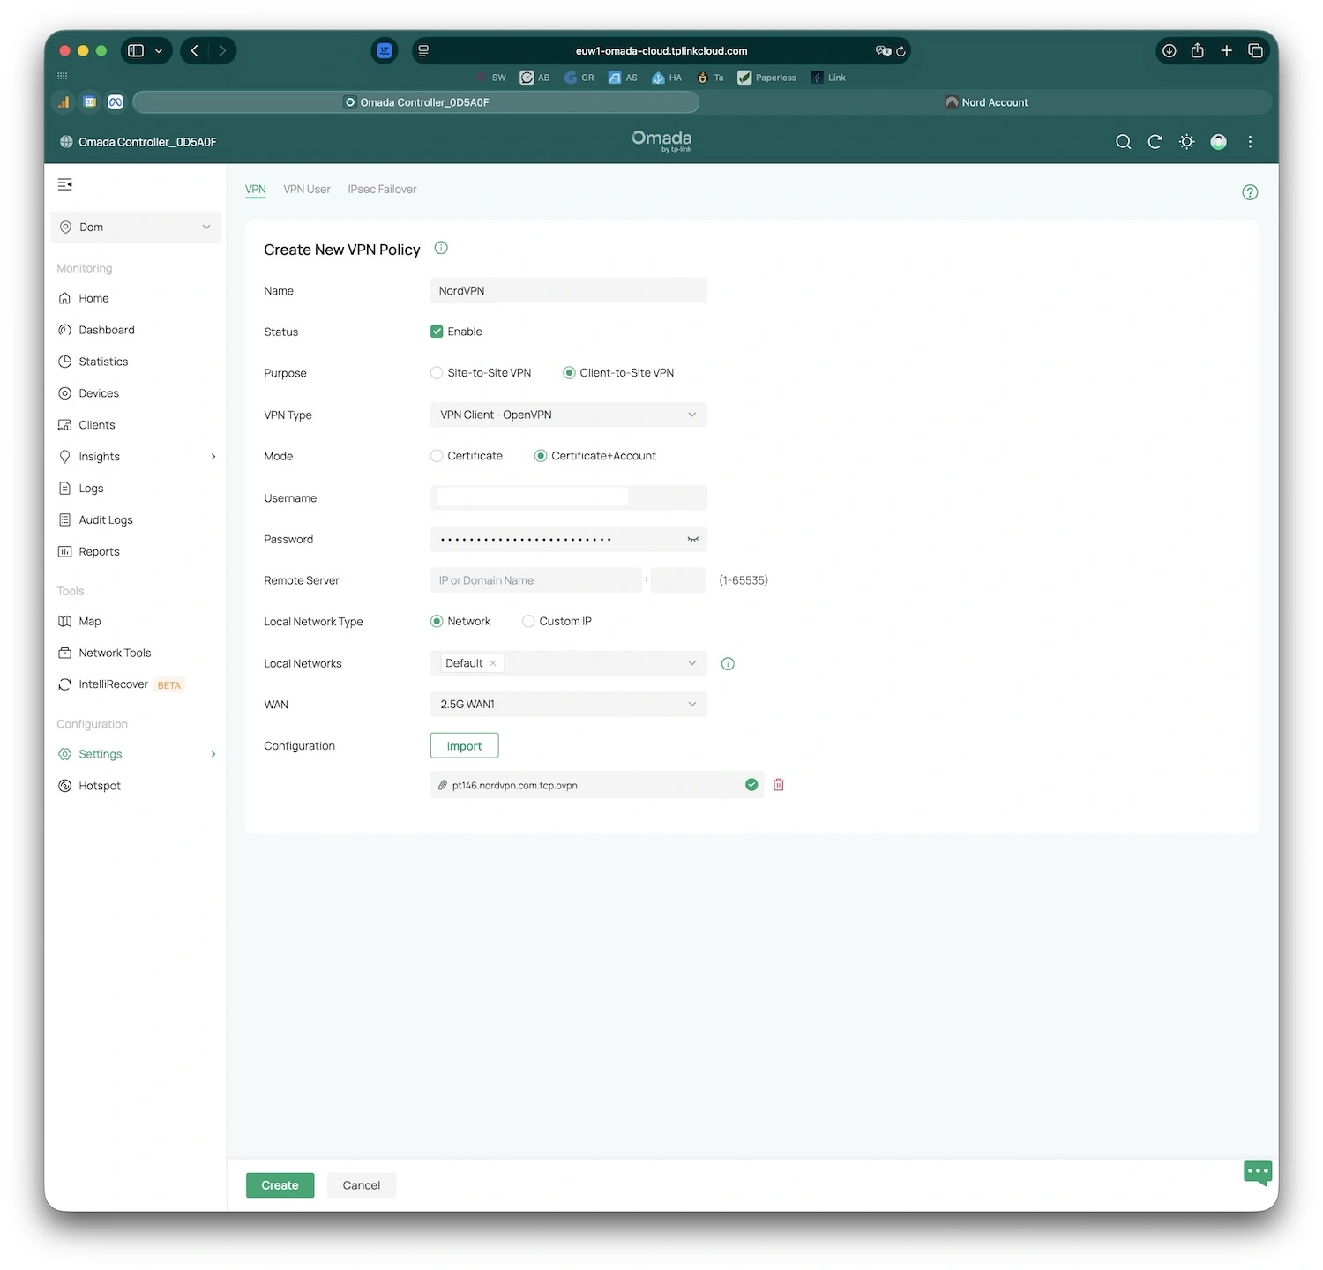Uncheck the Enable status checkbox
The height and width of the screenshot is (1270, 1323).
coord(437,332)
